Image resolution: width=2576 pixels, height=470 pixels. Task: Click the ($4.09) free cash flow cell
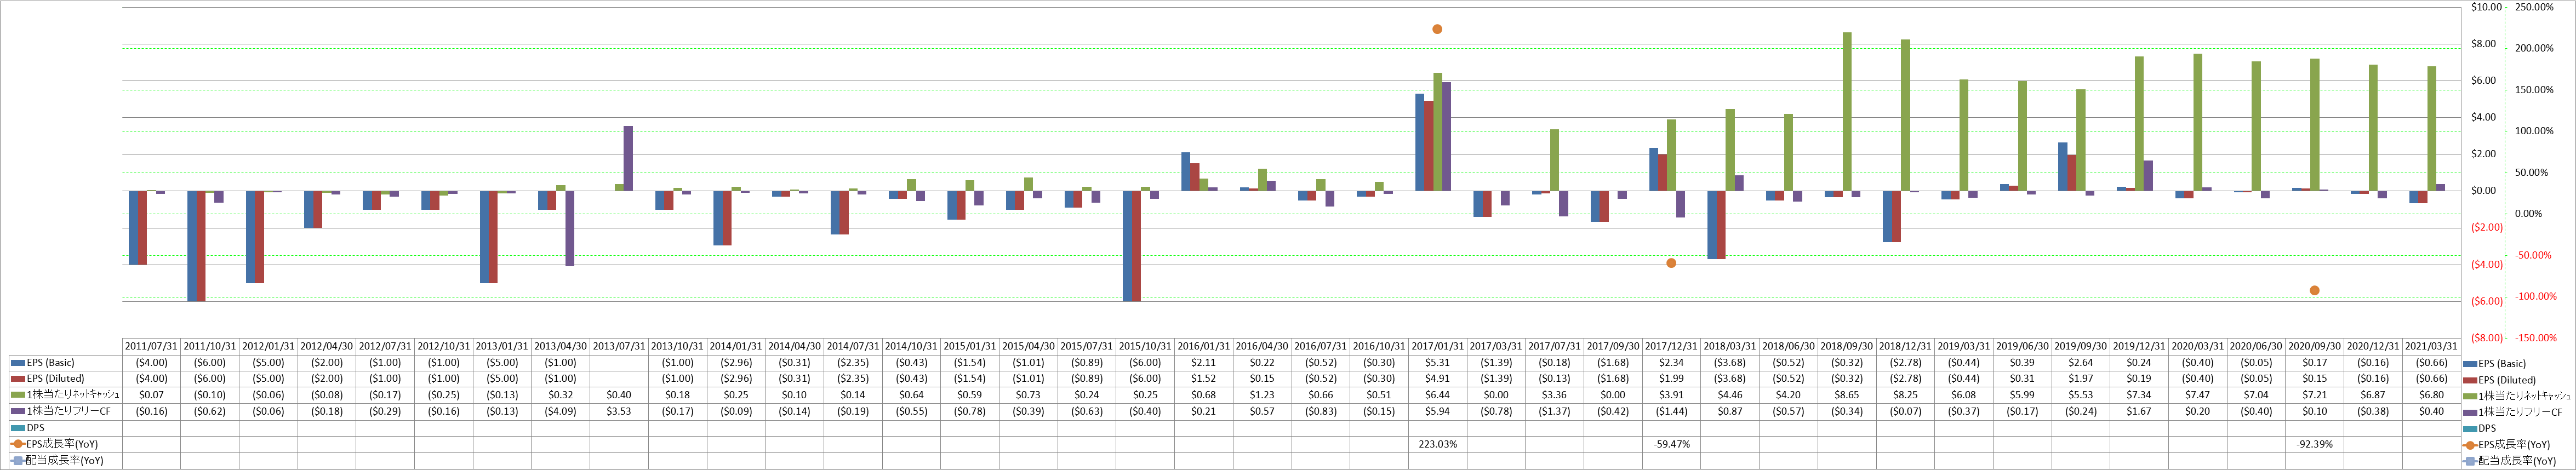[561, 411]
